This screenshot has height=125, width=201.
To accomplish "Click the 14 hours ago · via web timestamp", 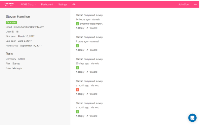I will (x=88, y=19).
